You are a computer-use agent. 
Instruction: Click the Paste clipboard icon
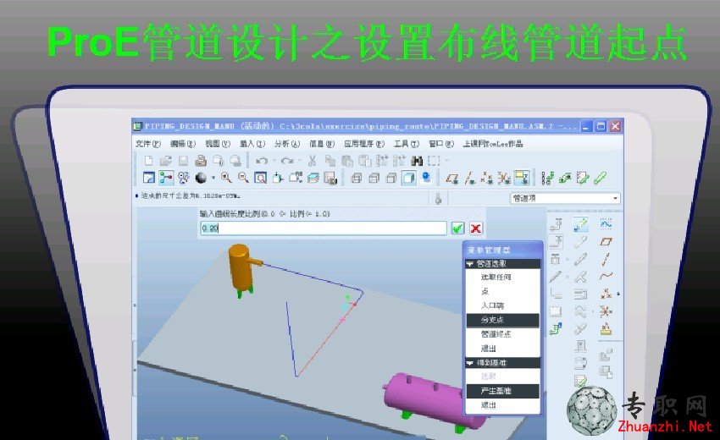click(347, 161)
